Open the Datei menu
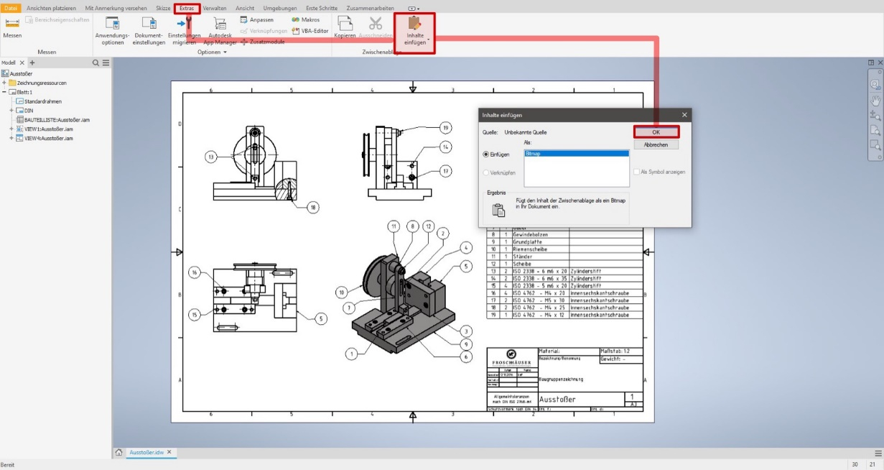884x470 pixels. 11,8
